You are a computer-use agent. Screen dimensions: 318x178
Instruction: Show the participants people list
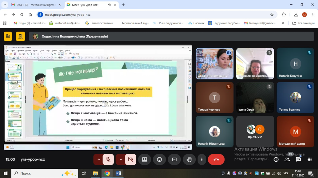(x=287, y=159)
